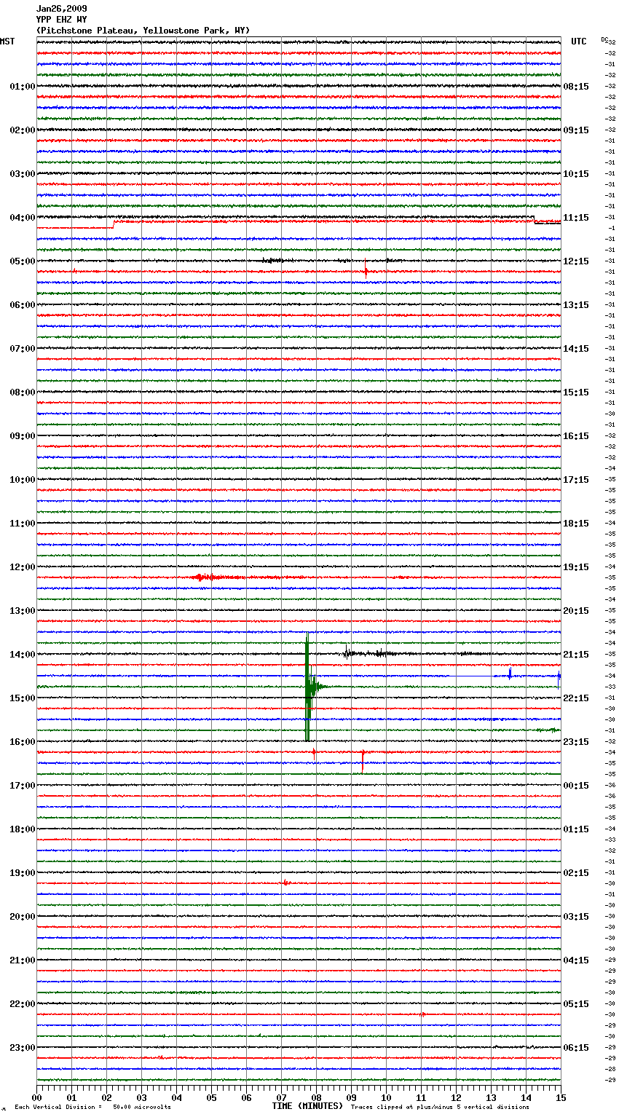Select the 16:00 MST hour label
The image size is (619, 1117).
[22, 742]
